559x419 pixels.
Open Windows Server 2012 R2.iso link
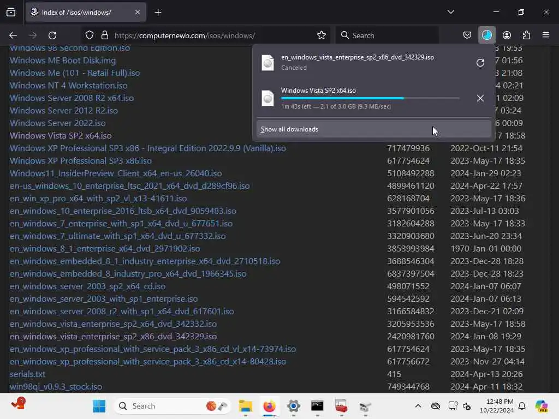pyautogui.click(x=64, y=110)
